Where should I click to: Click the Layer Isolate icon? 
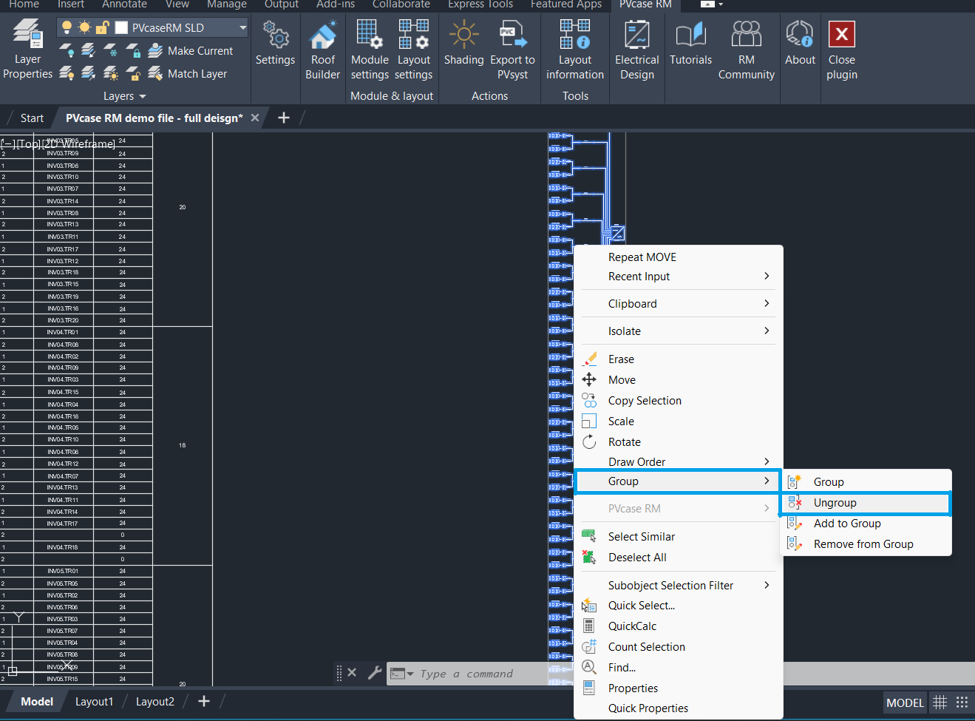point(89,50)
